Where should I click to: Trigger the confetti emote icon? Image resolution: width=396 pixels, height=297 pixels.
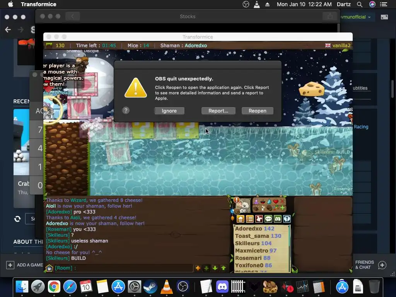276,208
